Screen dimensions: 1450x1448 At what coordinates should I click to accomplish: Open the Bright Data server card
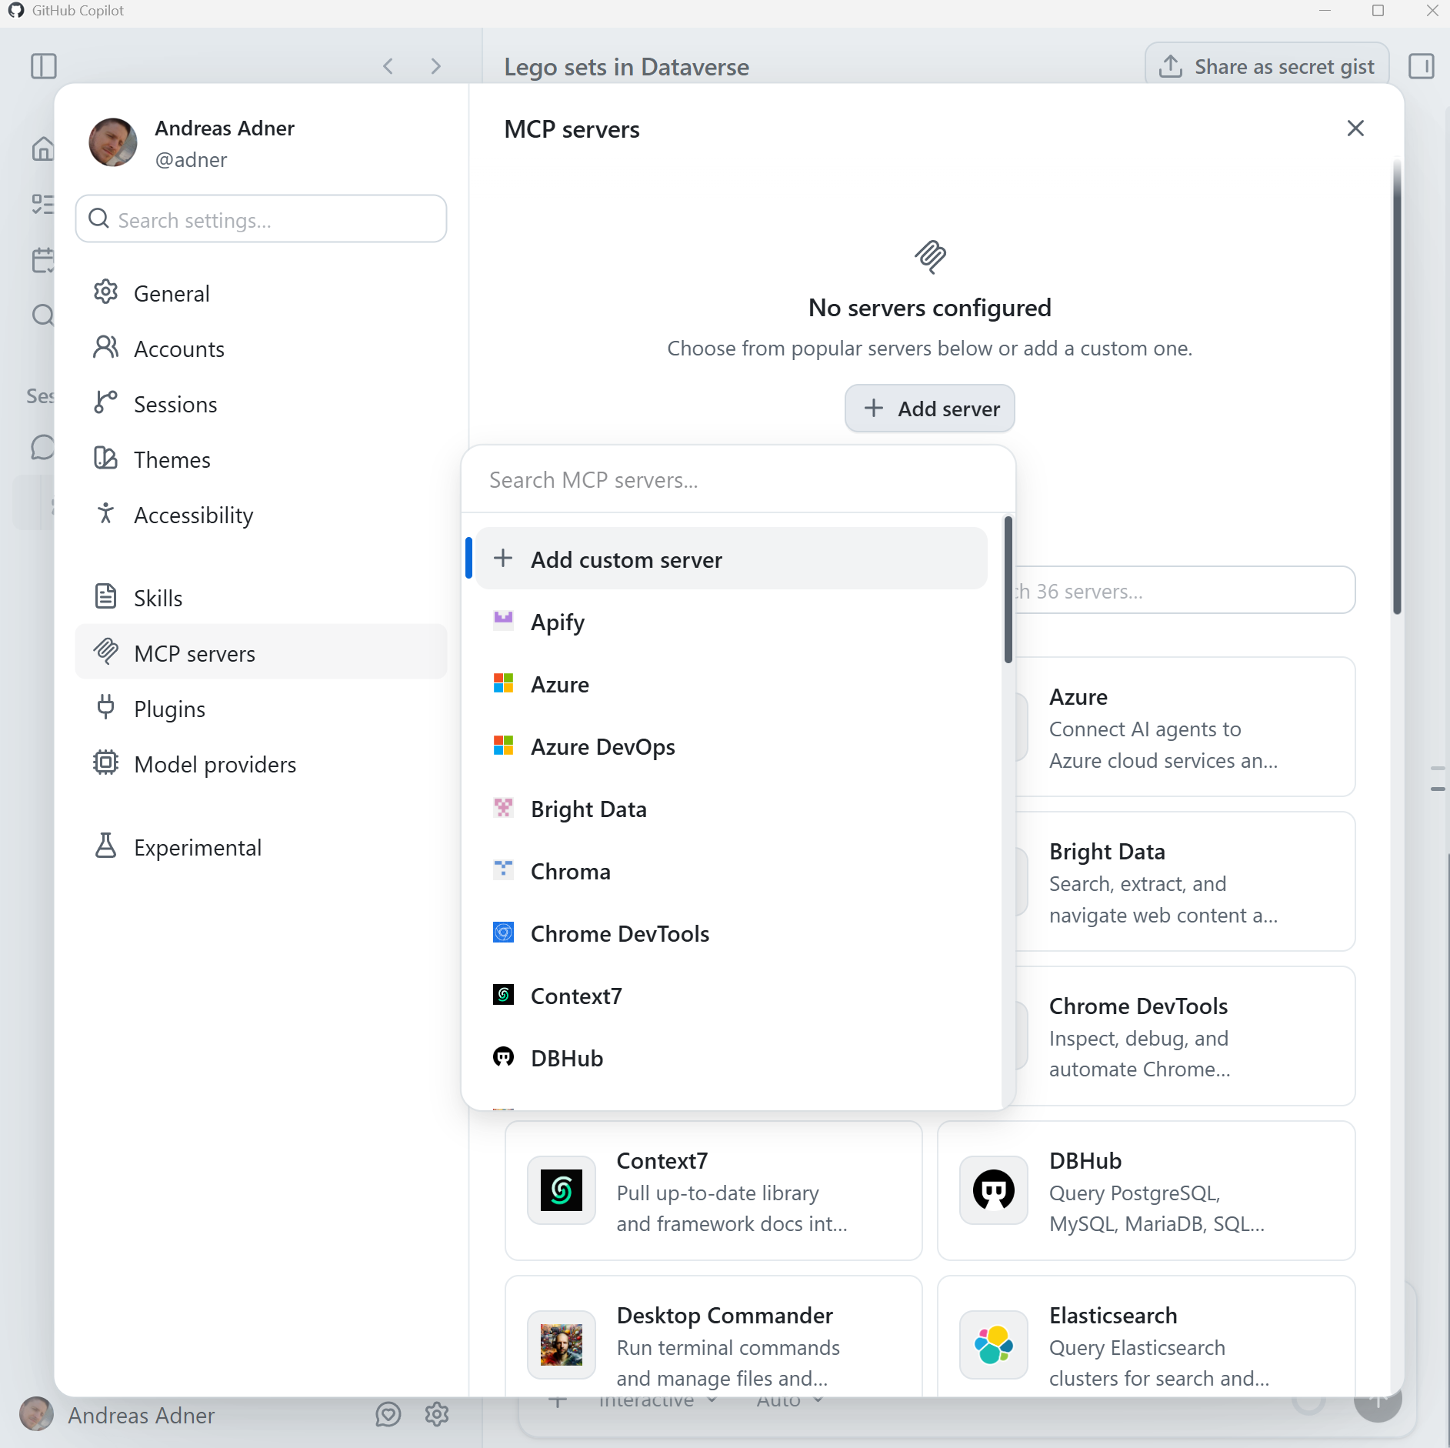click(x=1185, y=882)
